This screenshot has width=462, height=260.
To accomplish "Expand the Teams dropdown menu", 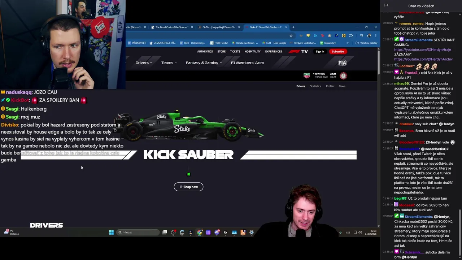I will (169, 62).
